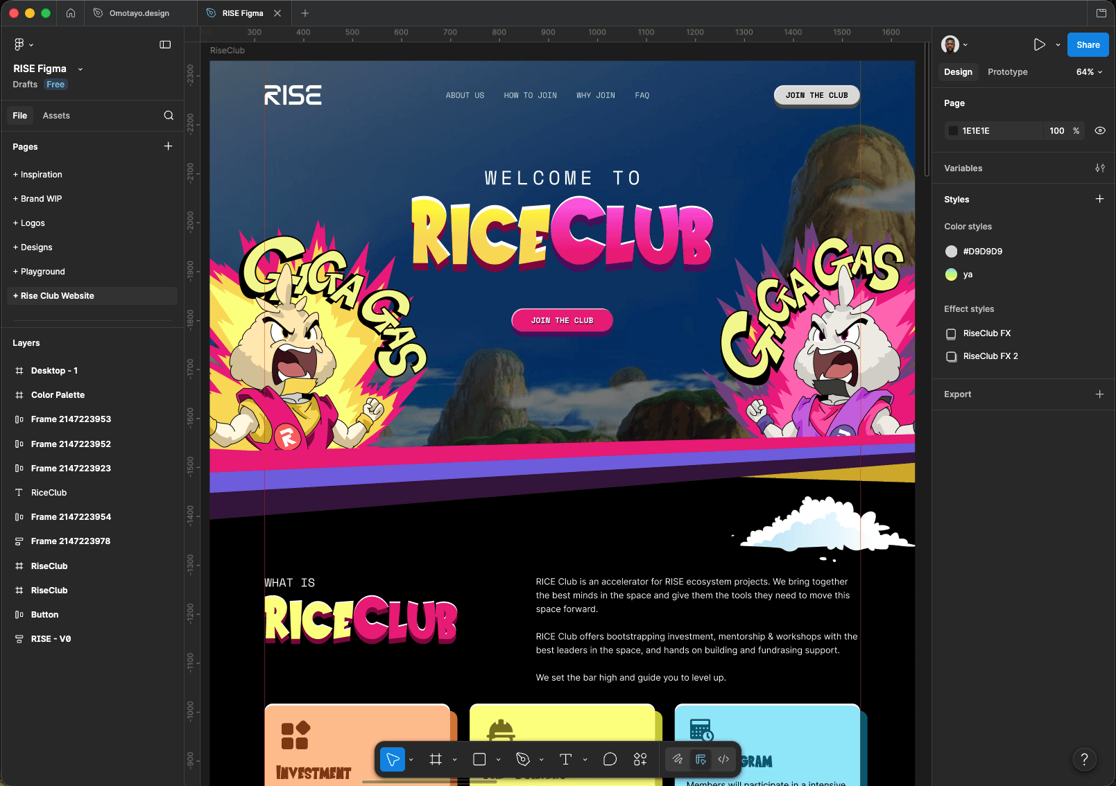
Task: Expand the RISE Figma file name dropdown
Action: 80,69
